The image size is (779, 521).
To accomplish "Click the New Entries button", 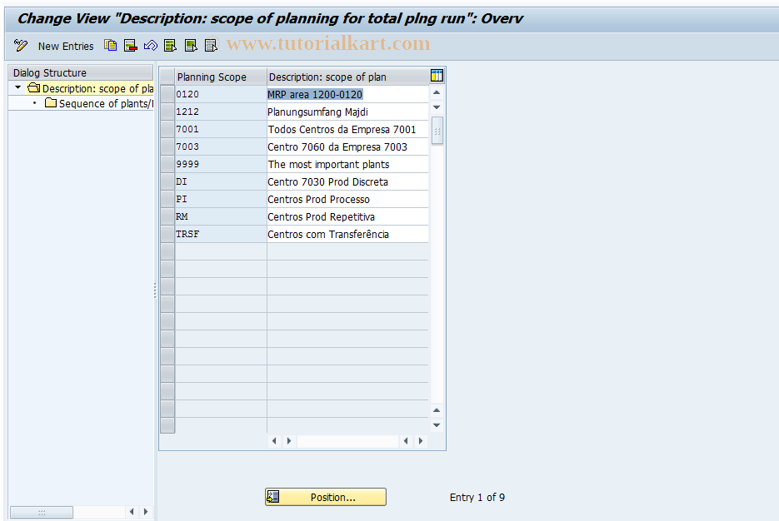I will (x=64, y=47).
